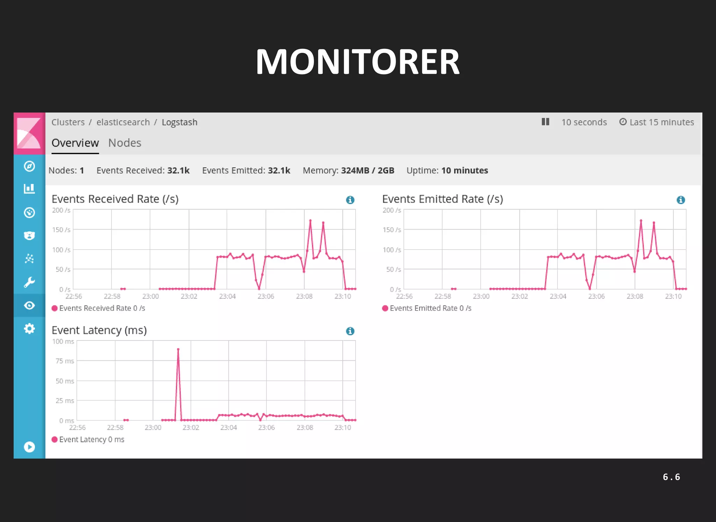Screen dimensions: 716x522
Task: Click the latency spike near 23:01
Action: 178,349
